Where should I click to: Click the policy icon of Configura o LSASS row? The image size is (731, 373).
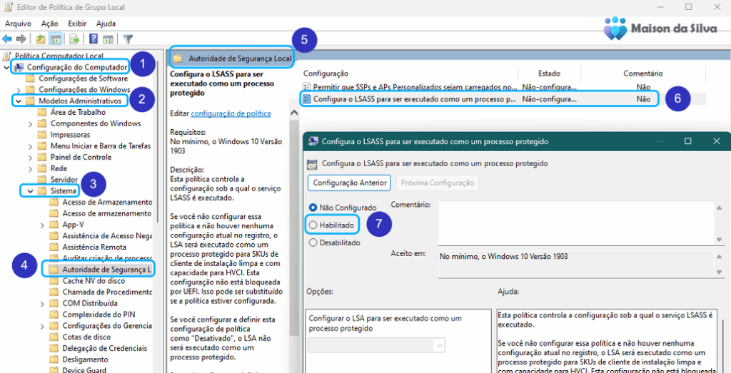coord(307,98)
